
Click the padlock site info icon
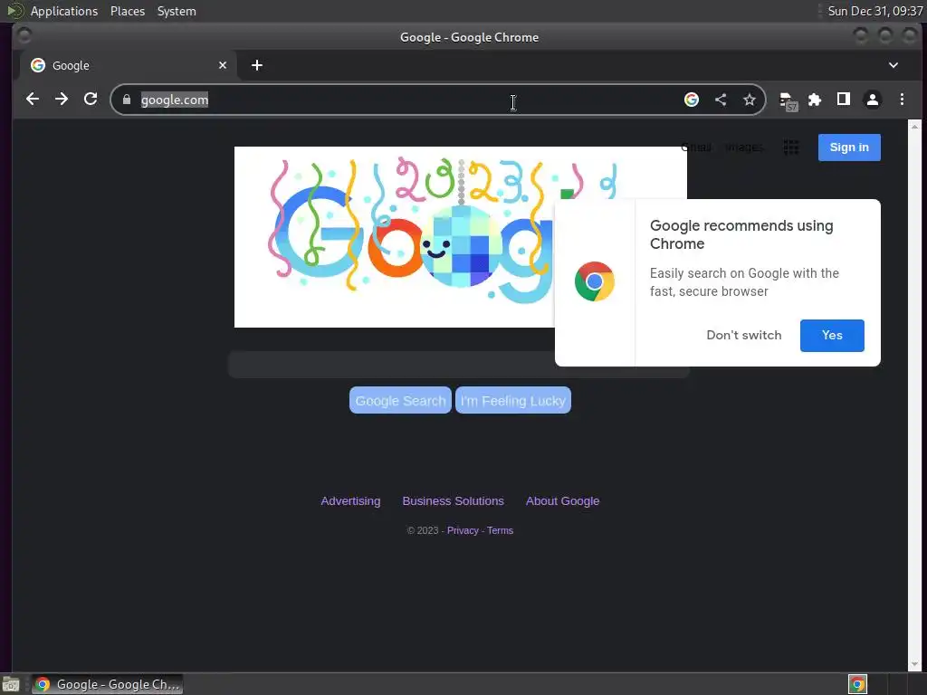tap(127, 100)
